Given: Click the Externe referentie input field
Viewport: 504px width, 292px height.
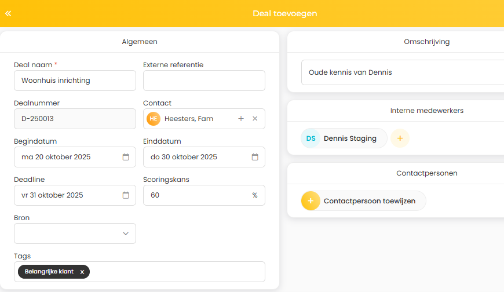Looking at the screenshot, I should [x=204, y=81].
